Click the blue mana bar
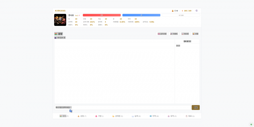This screenshot has width=254, height=127. click(x=141, y=15)
